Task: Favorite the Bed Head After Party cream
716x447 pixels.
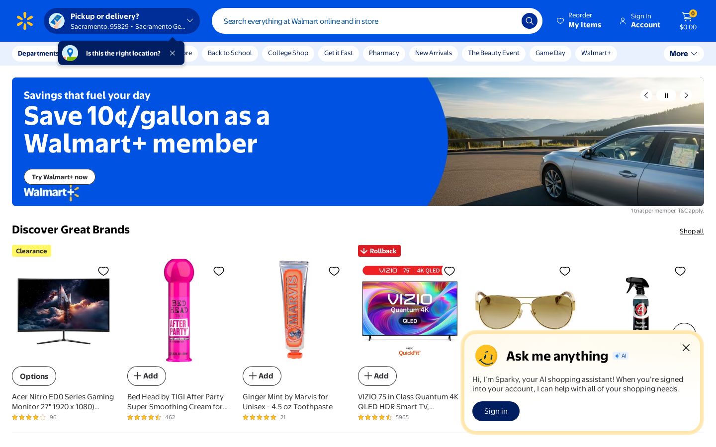Action: pyautogui.click(x=219, y=271)
